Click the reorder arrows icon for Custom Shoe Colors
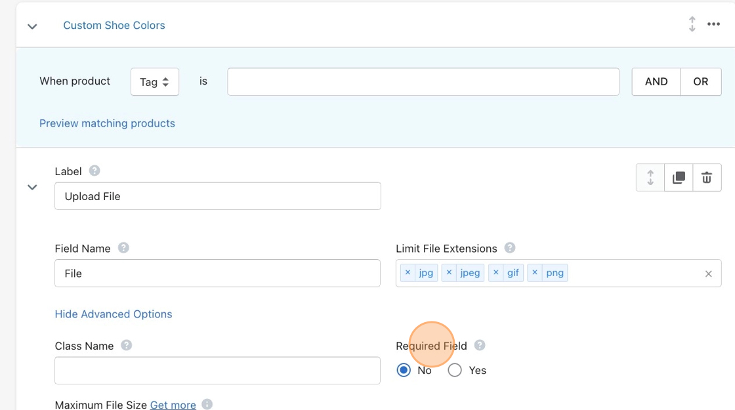735x410 pixels. [692, 25]
